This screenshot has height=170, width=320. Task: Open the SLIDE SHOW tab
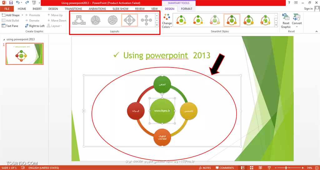click(x=120, y=9)
